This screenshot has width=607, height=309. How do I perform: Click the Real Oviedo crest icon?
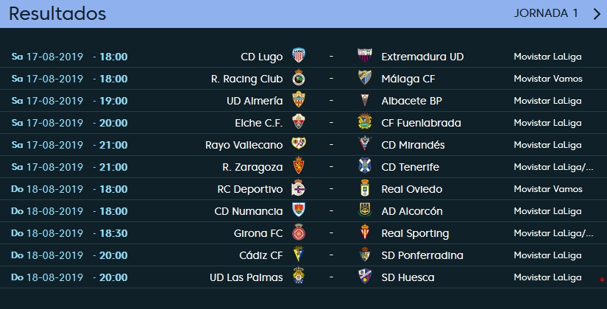365,188
